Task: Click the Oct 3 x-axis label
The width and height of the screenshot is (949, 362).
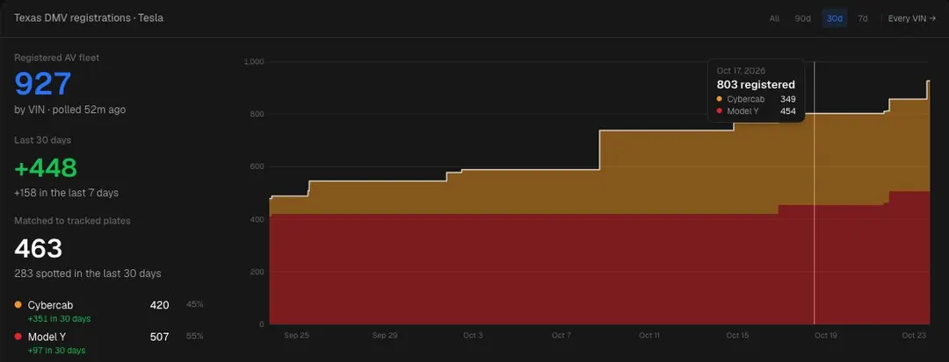Action: tap(474, 336)
